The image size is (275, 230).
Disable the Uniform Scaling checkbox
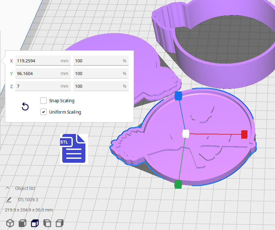pyautogui.click(x=44, y=112)
